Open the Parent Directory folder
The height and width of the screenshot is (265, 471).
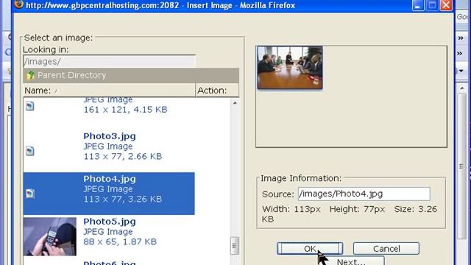click(131, 75)
